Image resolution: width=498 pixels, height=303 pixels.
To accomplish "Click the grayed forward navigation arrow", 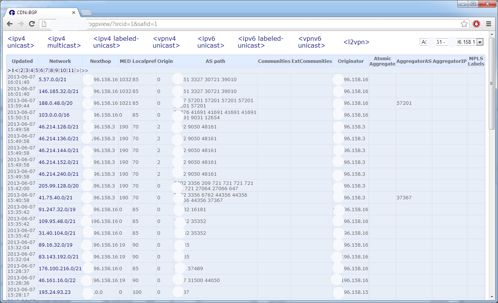I will (x=20, y=24).
